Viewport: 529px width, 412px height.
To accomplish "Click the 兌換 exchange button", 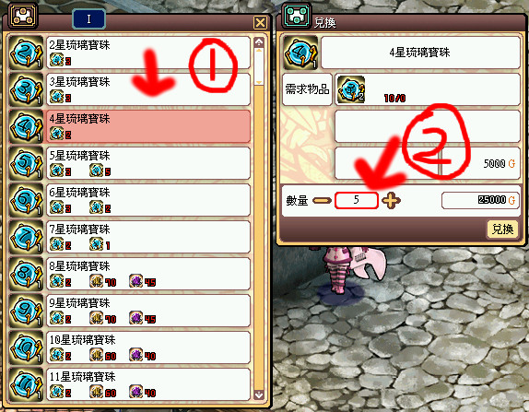I will 502,230.
